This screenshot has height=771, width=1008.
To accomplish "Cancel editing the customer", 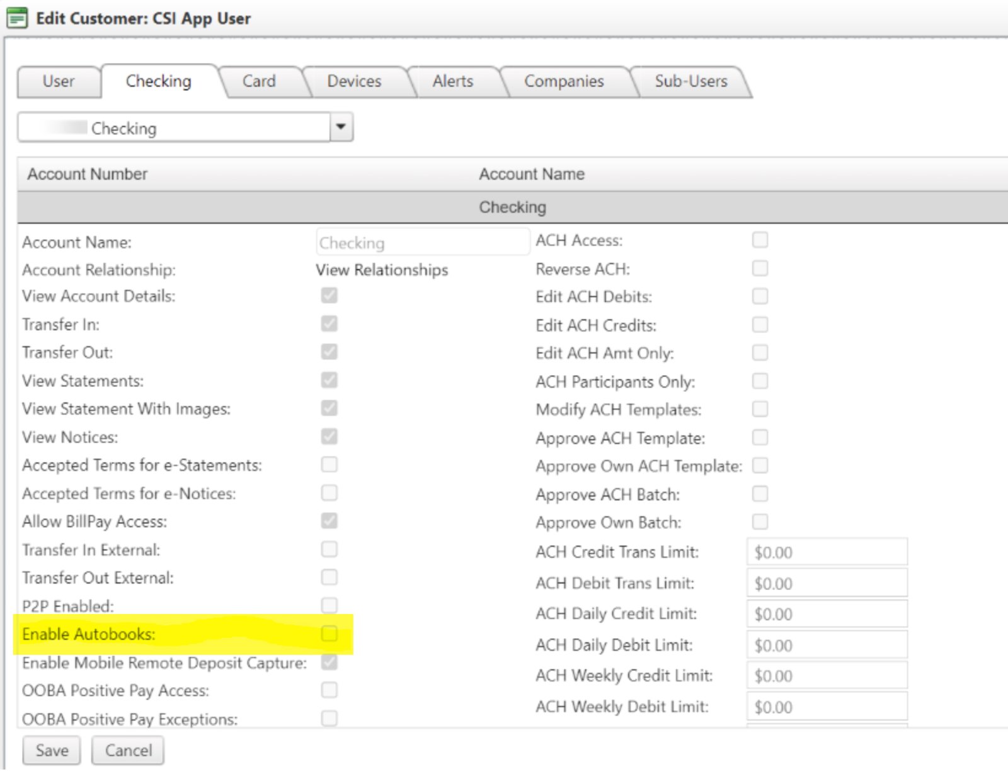I will coord(128,750).
